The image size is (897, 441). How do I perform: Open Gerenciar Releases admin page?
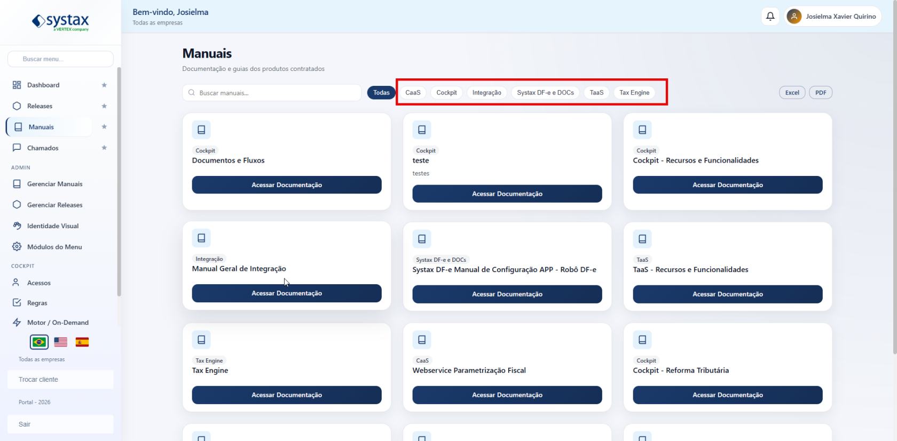click(x=60, y=205)
